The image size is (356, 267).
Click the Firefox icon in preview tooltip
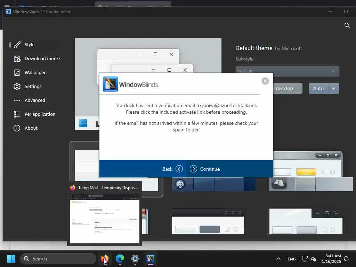(73, 187)
